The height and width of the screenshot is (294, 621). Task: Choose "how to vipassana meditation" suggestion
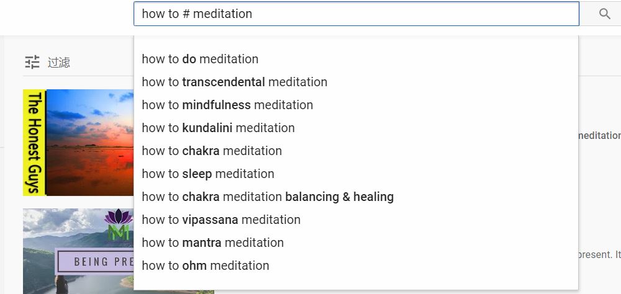pos(221,220)
